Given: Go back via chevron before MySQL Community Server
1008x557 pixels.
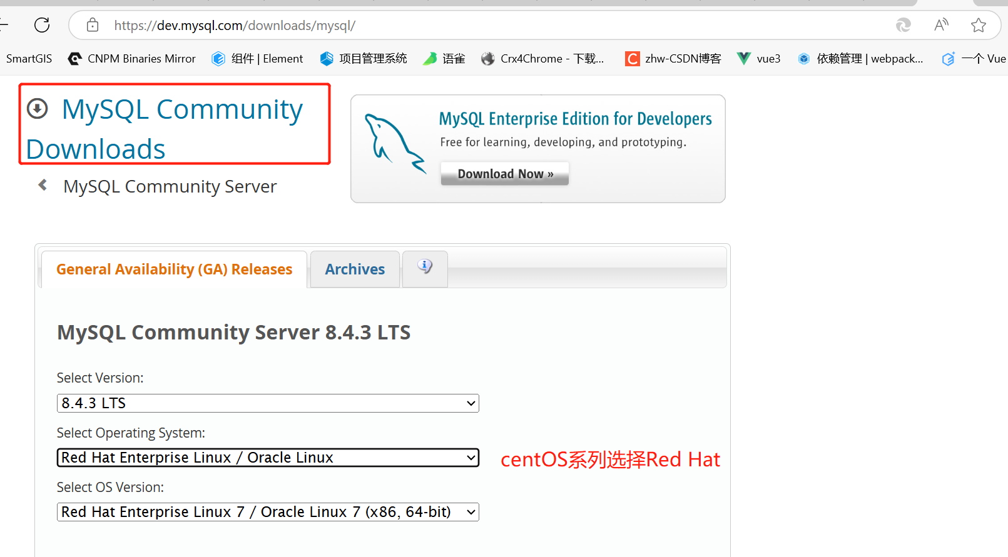Looking at the screenshot, I should click(43, 185).
